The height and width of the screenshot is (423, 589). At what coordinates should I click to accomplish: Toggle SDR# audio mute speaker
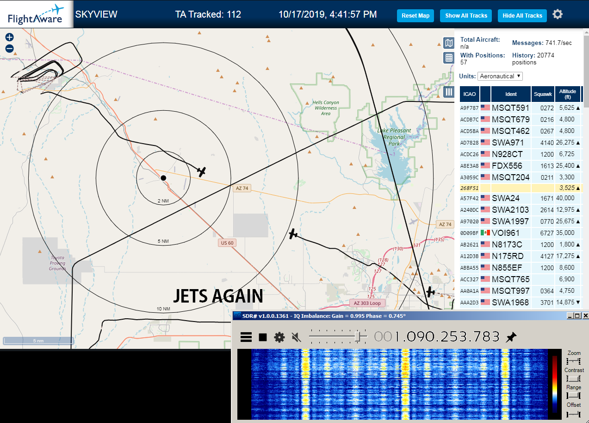coord(297,337)
